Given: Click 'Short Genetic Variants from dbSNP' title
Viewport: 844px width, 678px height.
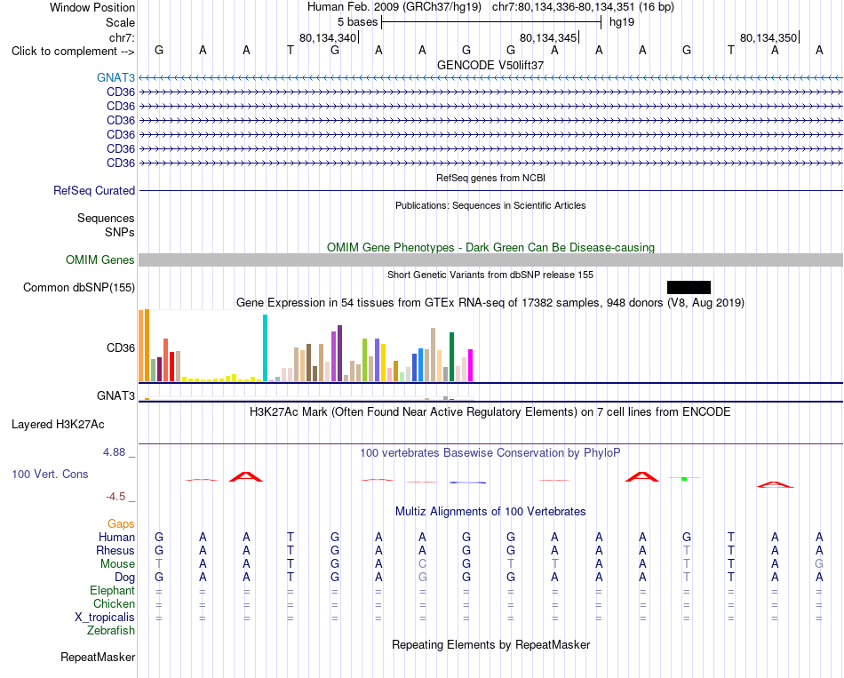Looking at the screenshot, I should tap(490, 275).
